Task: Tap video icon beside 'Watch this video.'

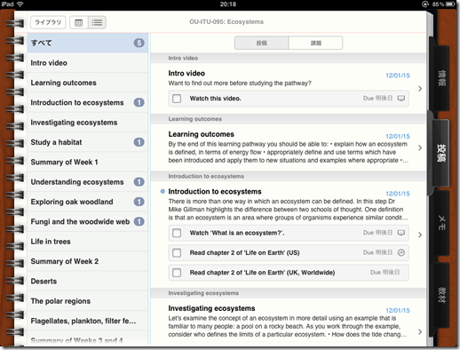Action: [401, 99]
